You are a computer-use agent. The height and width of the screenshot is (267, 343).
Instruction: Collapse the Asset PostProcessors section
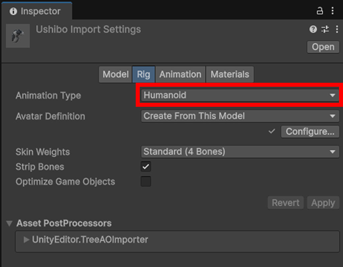coord(9,223)
